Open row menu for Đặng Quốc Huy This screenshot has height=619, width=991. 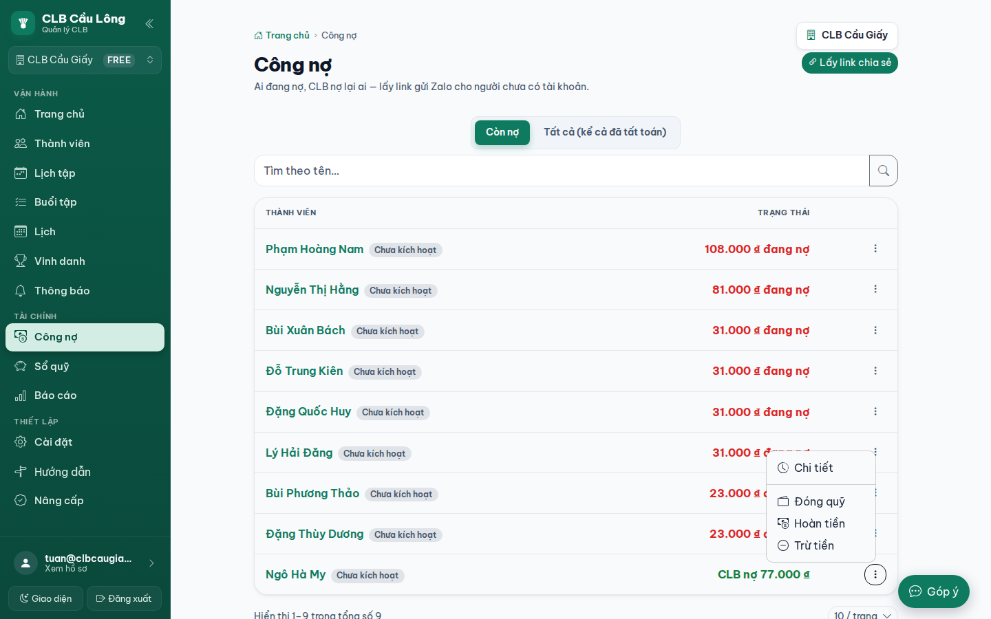875,411
